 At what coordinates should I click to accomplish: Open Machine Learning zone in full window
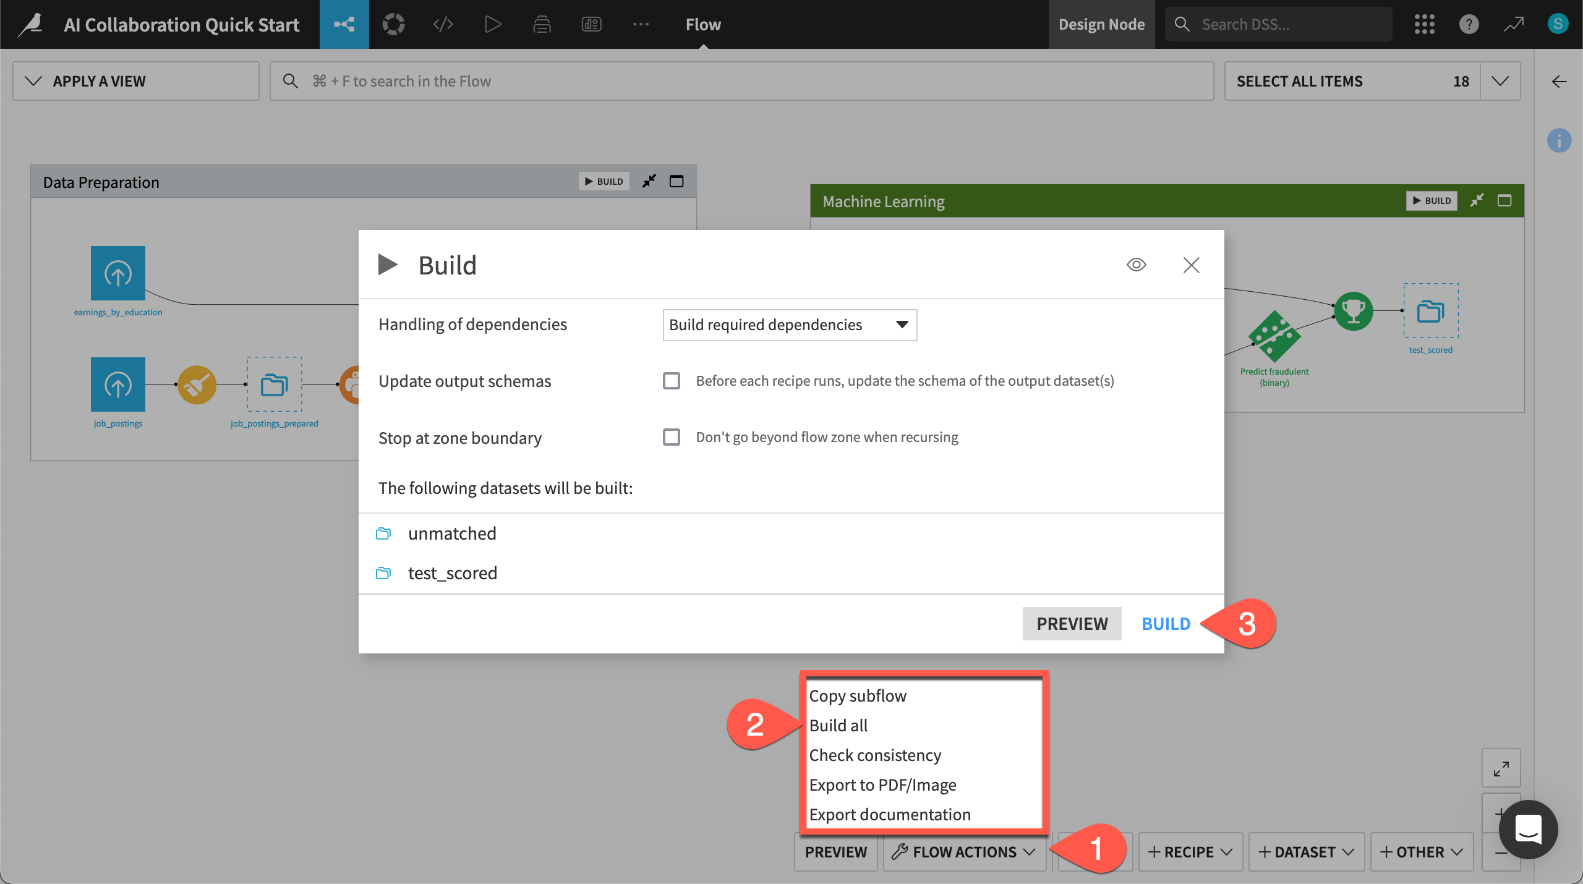pyautogui.click(x=1504, y=200)
